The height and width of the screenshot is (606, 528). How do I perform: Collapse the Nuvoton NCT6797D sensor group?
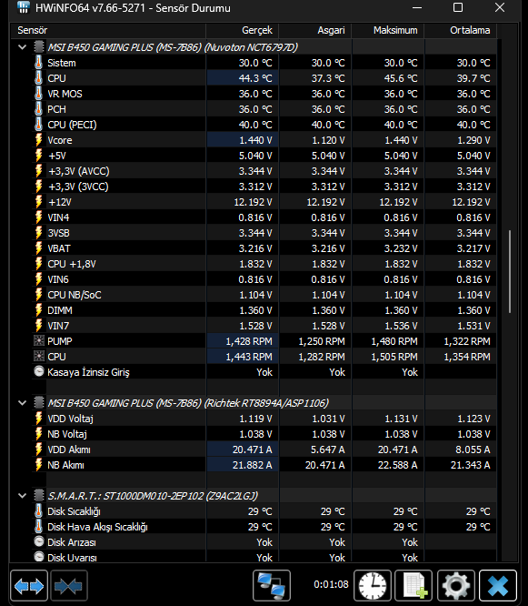23,47
